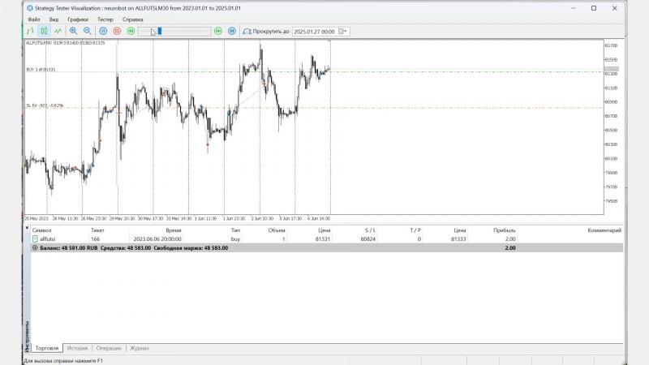Image resolution: width=649 pixels, height=365 pixels.
Task: Sort positions by Объем column
Action: 277,230
